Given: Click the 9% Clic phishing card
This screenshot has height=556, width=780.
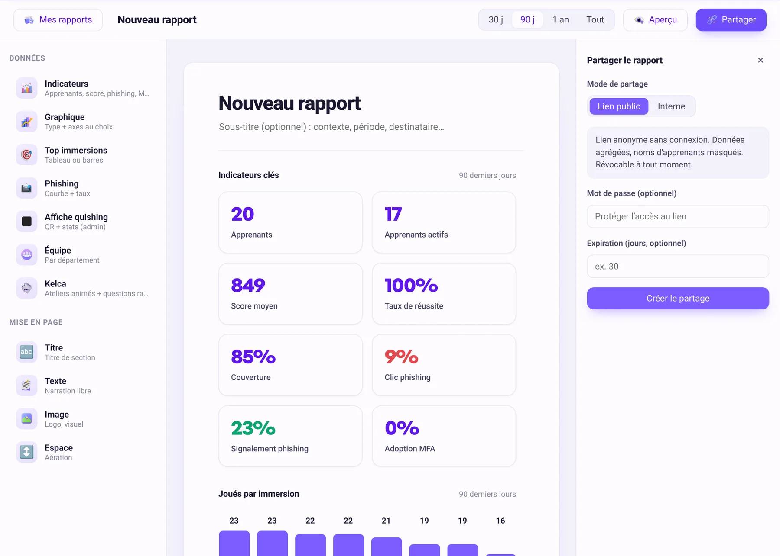Looking at the screenshot, I should tap(444, 365).
